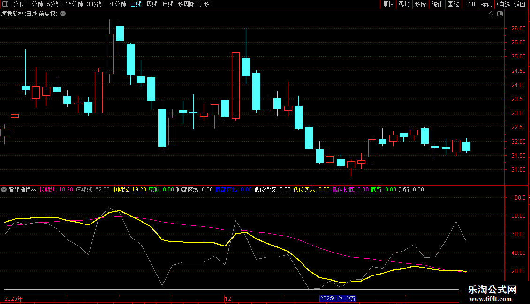The width and height of the screenshot is (530, 304).
Task: Click 返回 to go back
Action: click(520, 4)
